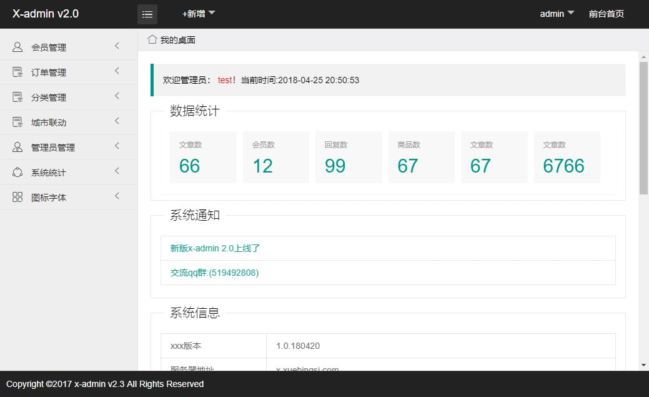Open 前台首页 in the top bar
Viewport: 649px width, 397px height.
click(x=607, y=14)
